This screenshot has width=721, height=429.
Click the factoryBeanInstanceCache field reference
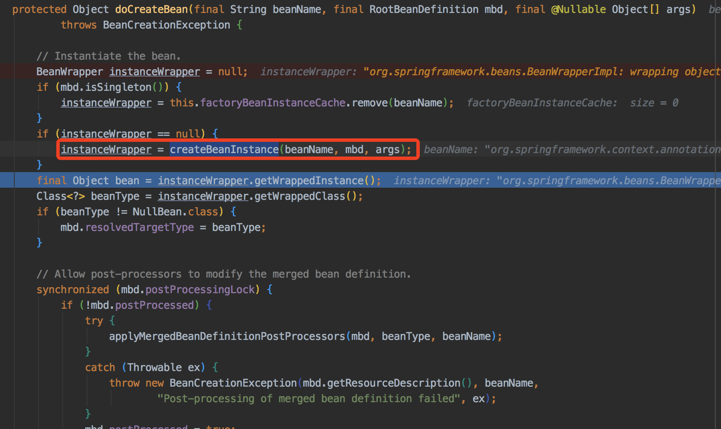click(273, 103)
